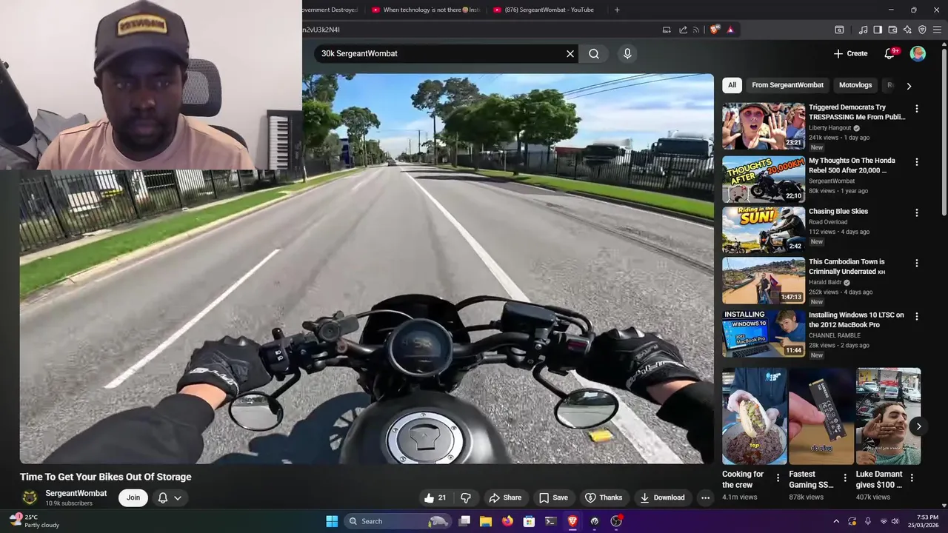
Task: Open the volume control in system tray
Action: point(895,521)
